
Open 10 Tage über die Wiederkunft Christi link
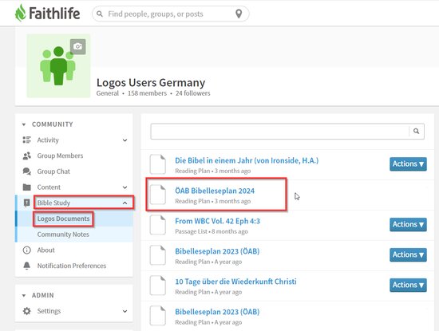pos(235,282)
